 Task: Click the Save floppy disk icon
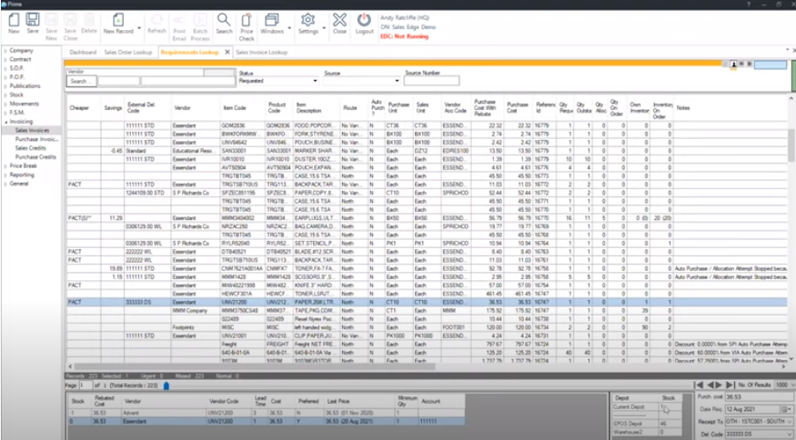coord(33,20)
